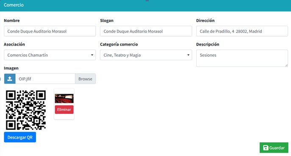Click the QR code image

point(26,110)
